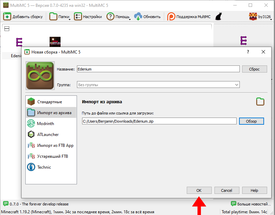The width and height of the screenshot is (275, 215).
Task: Click the Больше новостей link
Action: point(254,204)
